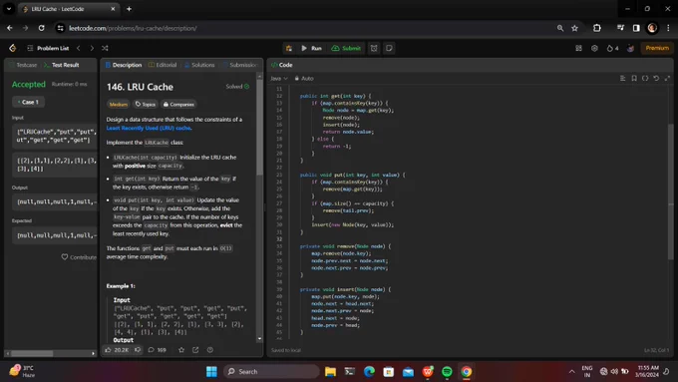Open File Explorer from taskbar
Image resolution: width=678 pixels, height=382 pixels.
[x=330, y=372]
